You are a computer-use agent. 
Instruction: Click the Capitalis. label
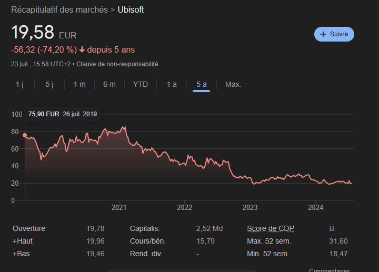[145, 228]
